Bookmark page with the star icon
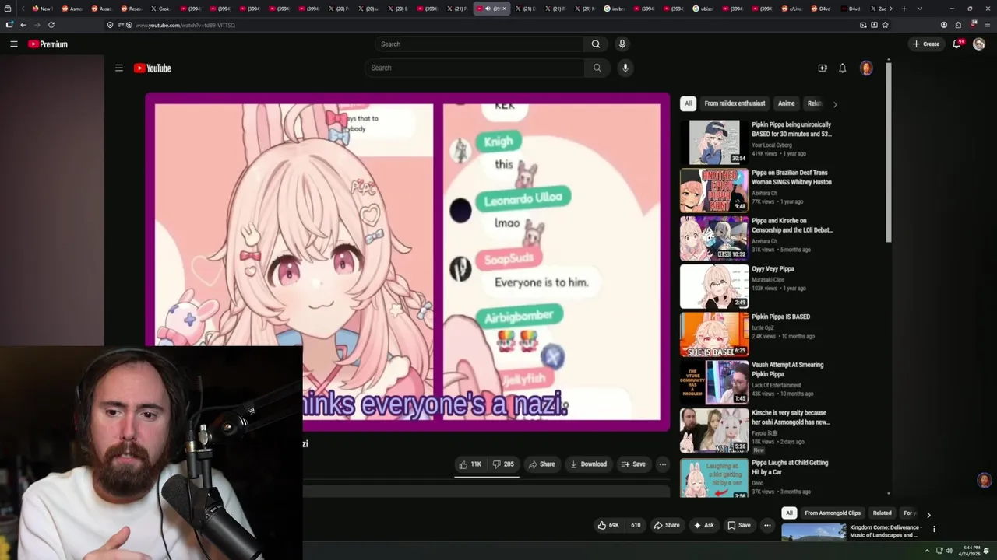The image size is (997, 560). (x=886, y=25)
